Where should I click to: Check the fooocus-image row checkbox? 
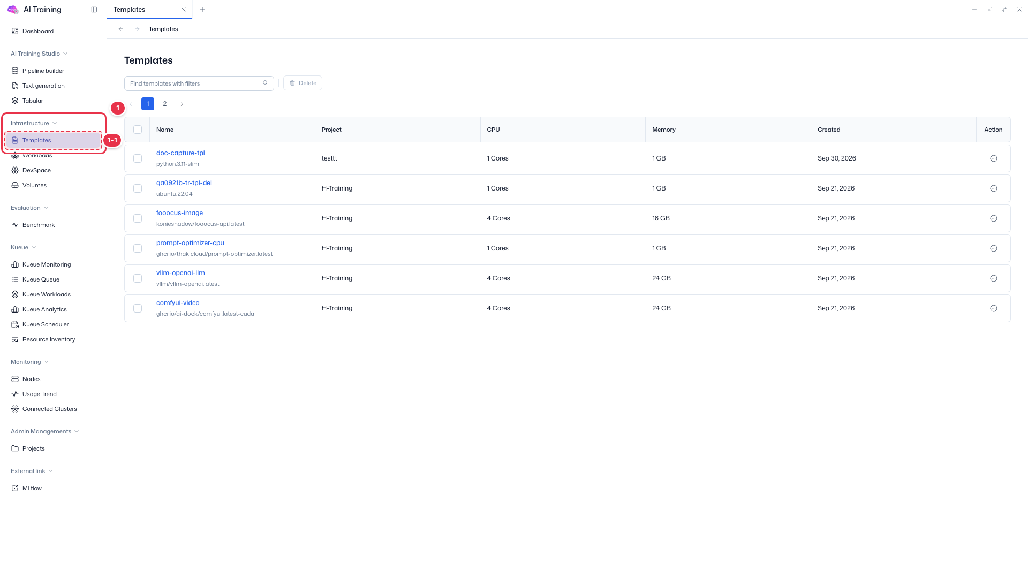(138, 218)
